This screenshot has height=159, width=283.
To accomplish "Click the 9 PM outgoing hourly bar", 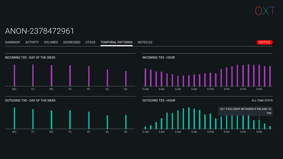I will (x=259, y=124).
